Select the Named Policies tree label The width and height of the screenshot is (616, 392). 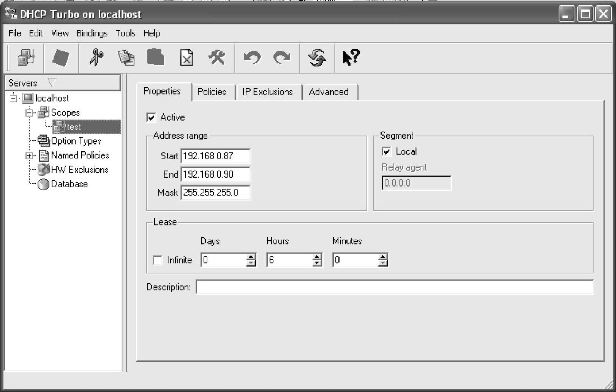tap(80, 155)
